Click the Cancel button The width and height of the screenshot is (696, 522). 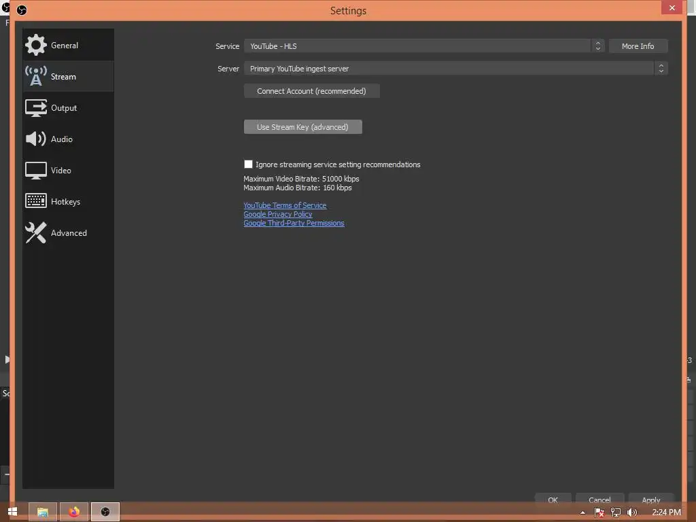(599, 498)
